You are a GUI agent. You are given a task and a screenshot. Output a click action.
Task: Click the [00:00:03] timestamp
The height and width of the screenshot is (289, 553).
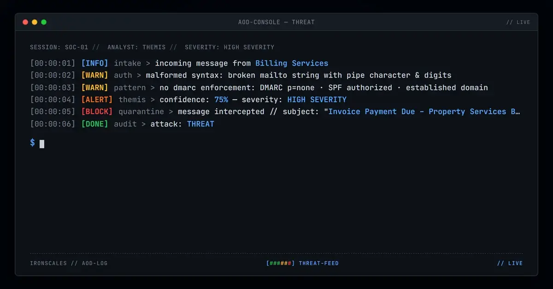53,87
